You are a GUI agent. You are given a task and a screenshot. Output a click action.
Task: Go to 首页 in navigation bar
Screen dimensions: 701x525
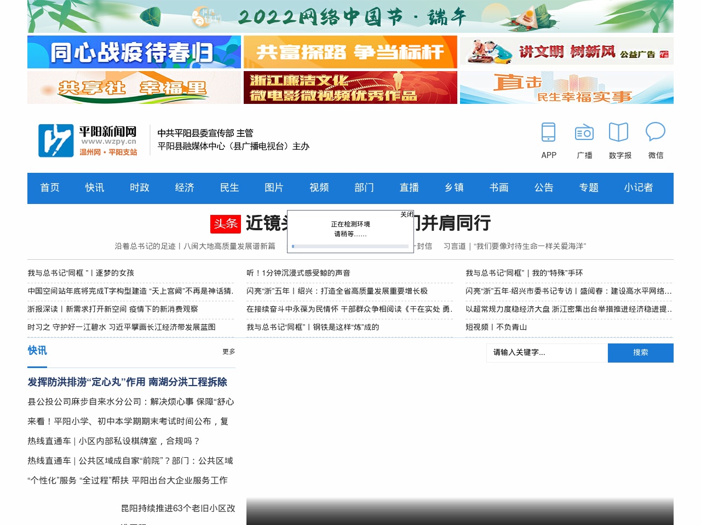pos(50,188)
